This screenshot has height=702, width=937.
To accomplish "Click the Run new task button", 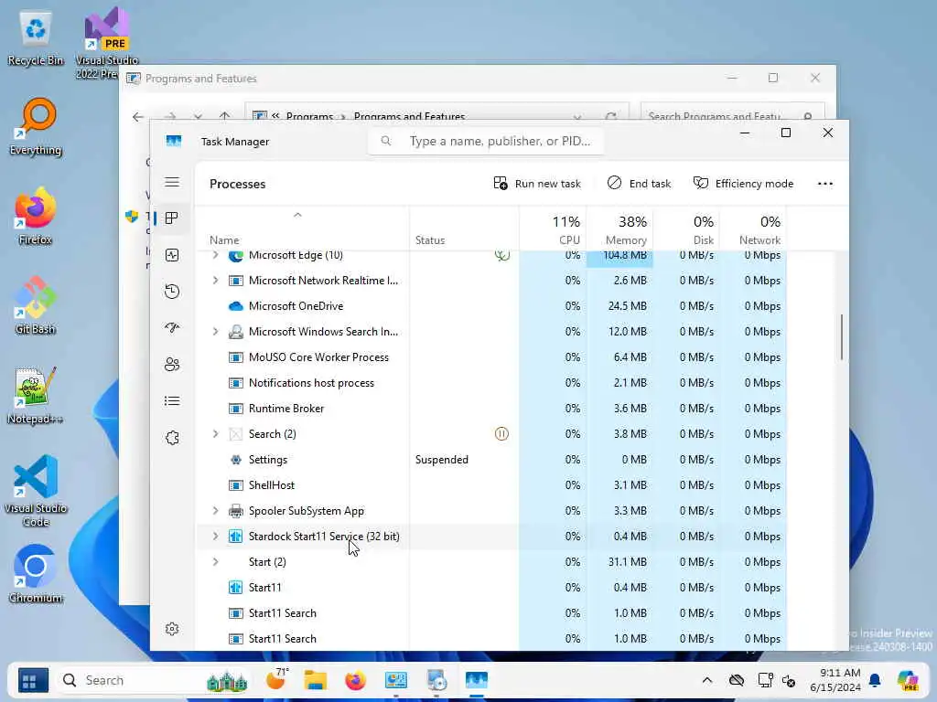I will click(x=536, y=183).
